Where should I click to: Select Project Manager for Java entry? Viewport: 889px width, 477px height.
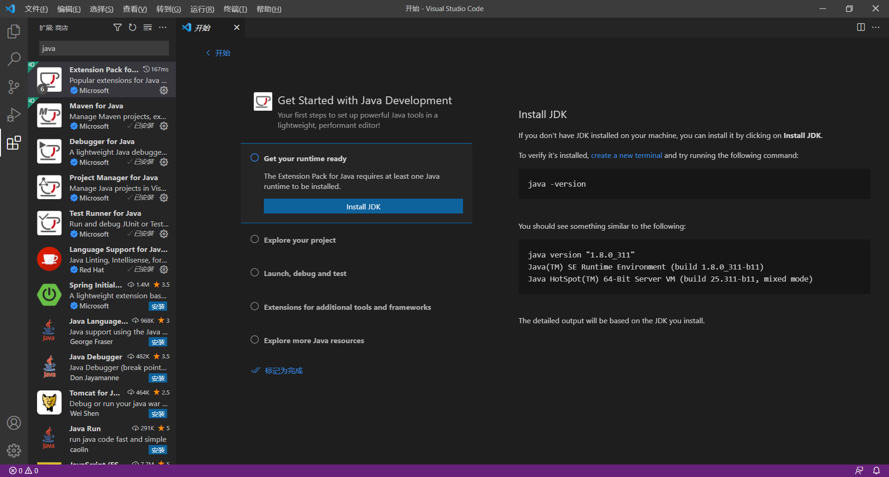tap(102, 188)
